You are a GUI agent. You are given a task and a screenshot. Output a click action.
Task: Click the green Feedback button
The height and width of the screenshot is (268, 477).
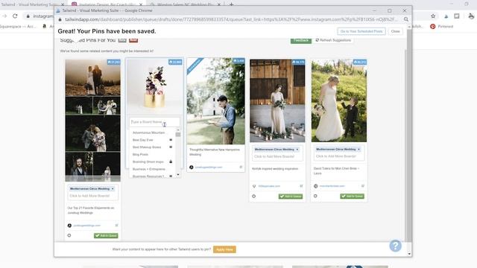pyautogui.click(x=301, y=40)
